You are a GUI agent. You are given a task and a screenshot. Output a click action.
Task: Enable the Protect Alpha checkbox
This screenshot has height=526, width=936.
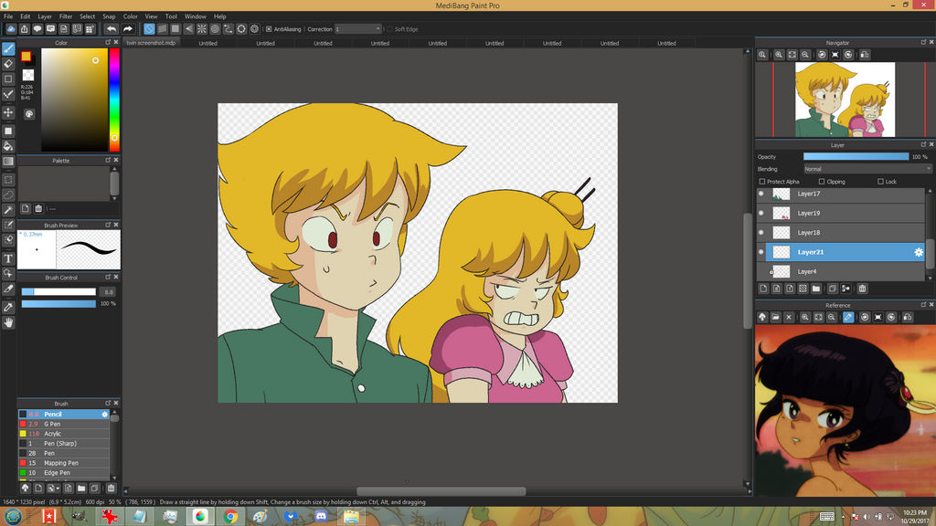pyautogui.click(x=761, y=182)
